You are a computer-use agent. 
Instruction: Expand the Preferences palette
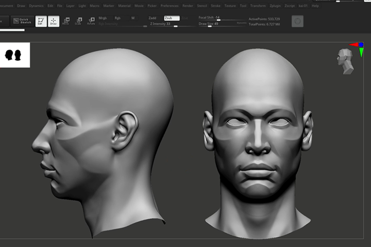click(170, 6)
